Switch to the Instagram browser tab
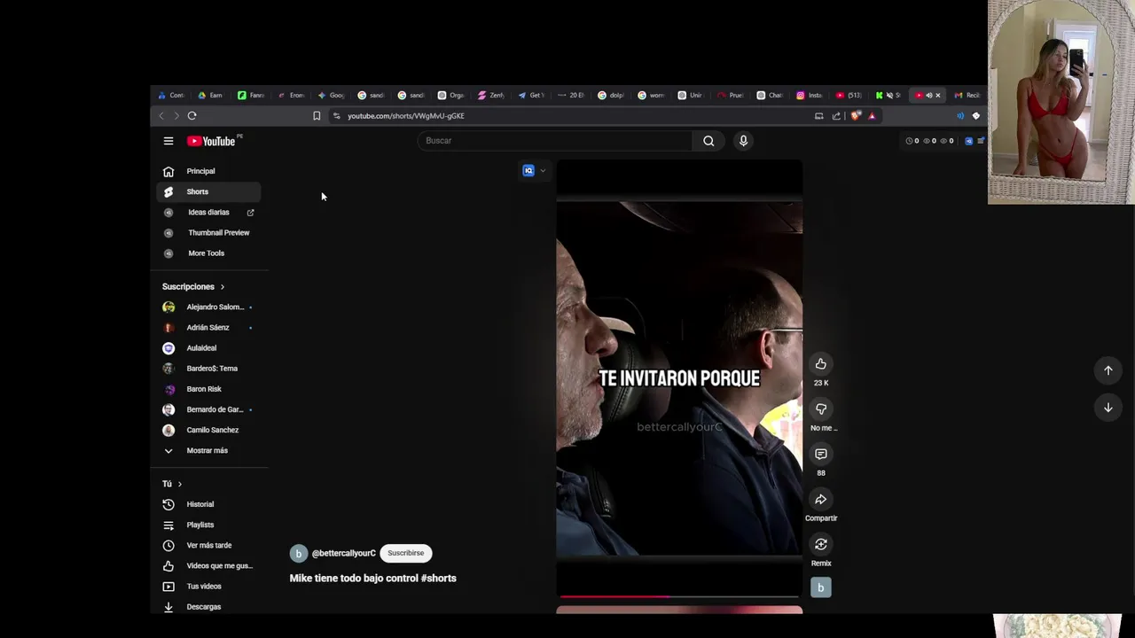This screenshot has height=638, width=1135. 809,95
